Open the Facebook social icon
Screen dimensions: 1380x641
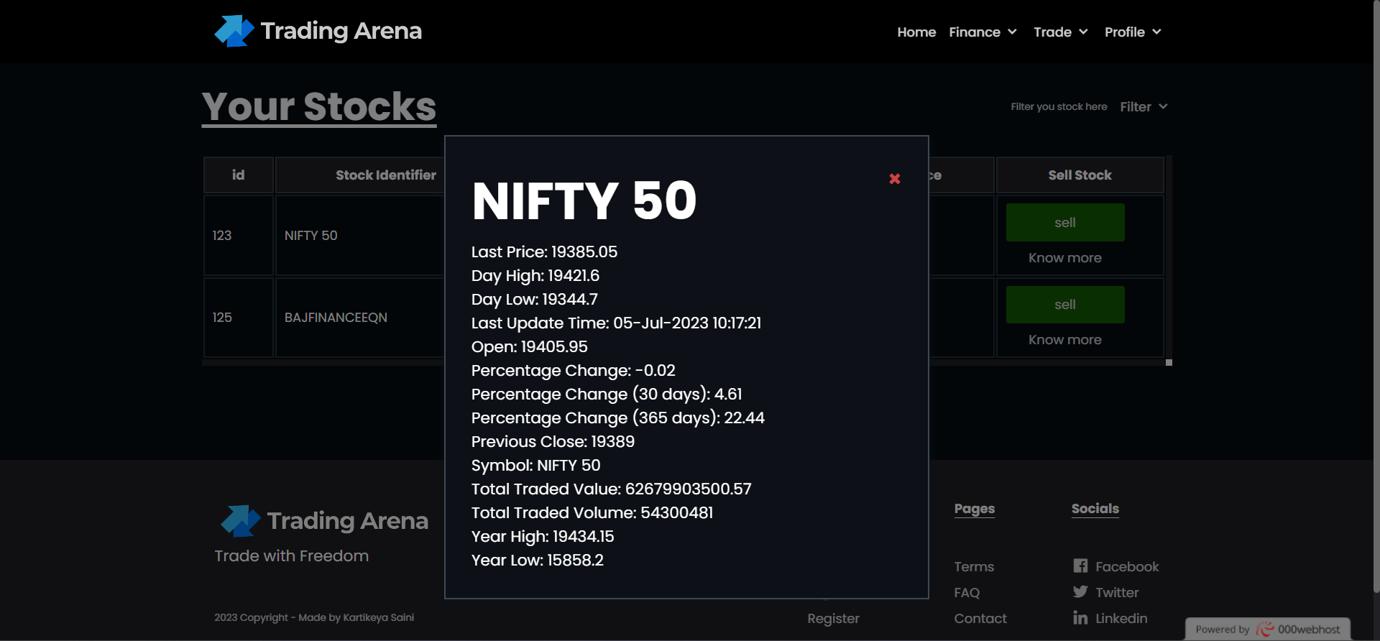(x=1080, y=566)
